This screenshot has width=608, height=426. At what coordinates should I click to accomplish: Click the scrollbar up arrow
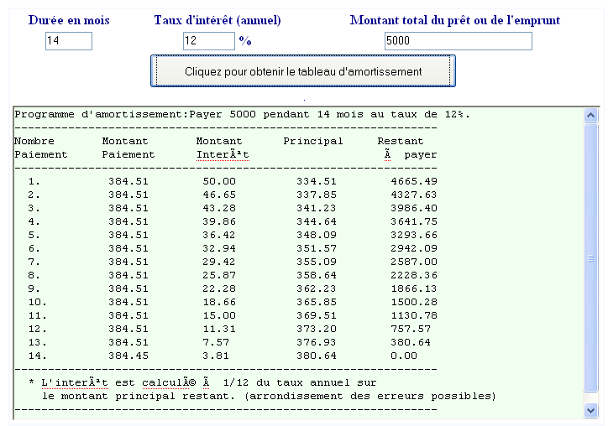tap(590, 115)
